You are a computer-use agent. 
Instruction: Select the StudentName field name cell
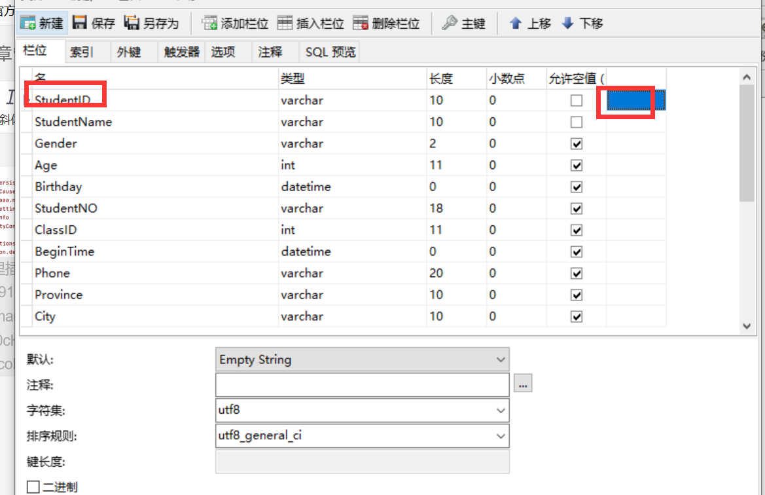click(x=155, y=122)
